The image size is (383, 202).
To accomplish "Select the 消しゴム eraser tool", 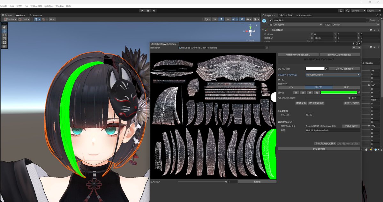I will click(x=319, y=87).
